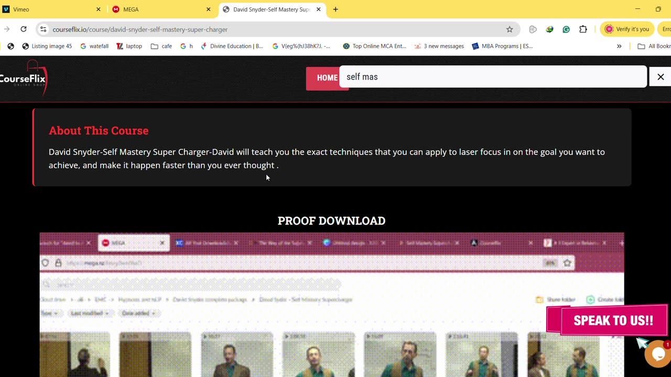Go to the HOME menu item

coord(327,78)
